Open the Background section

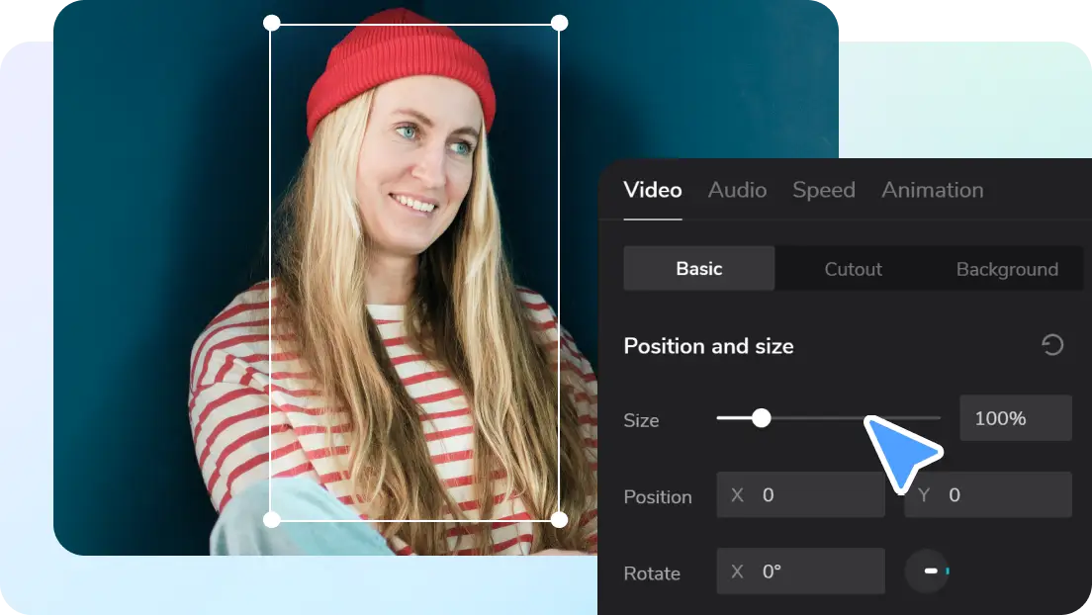pos(1006,269)
